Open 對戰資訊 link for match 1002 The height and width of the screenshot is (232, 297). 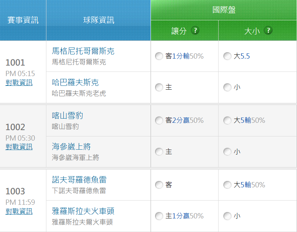click(x=19, y=147)
